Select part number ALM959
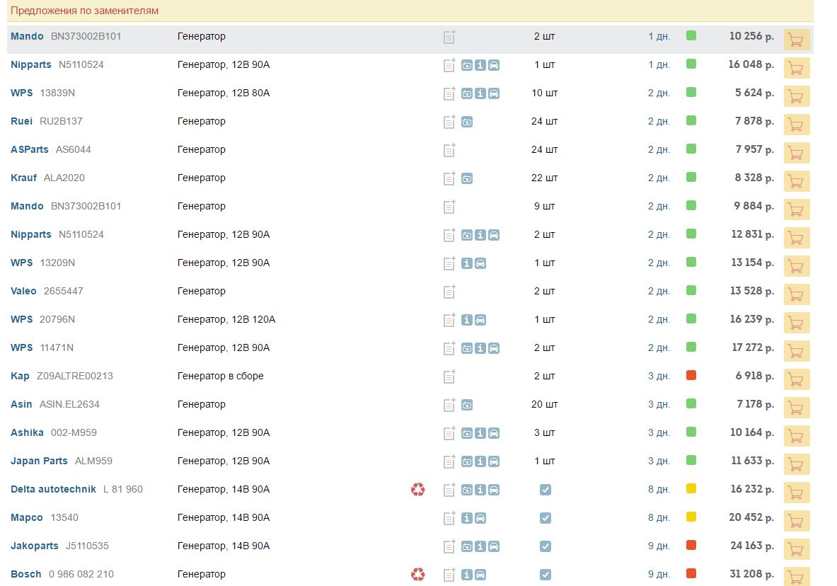The image size is (837, 586). [93, 461]
